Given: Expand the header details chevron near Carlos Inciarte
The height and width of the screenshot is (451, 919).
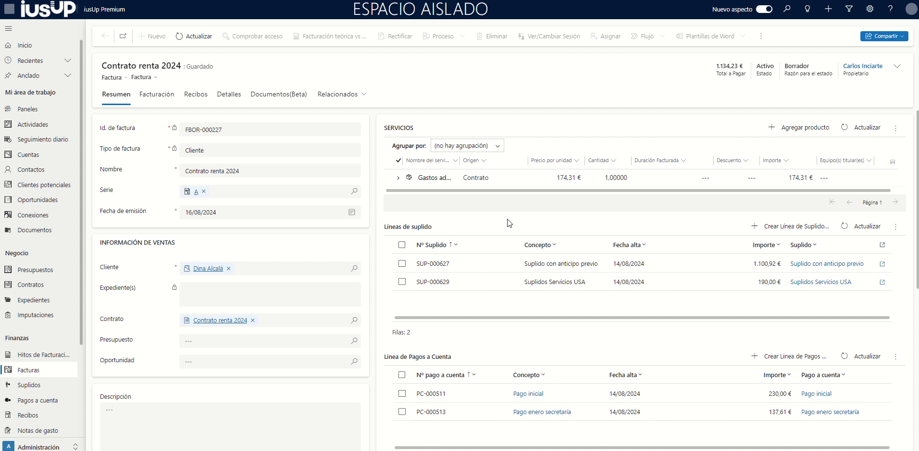Looking at the screenshot, I should (x=897, y=66).
